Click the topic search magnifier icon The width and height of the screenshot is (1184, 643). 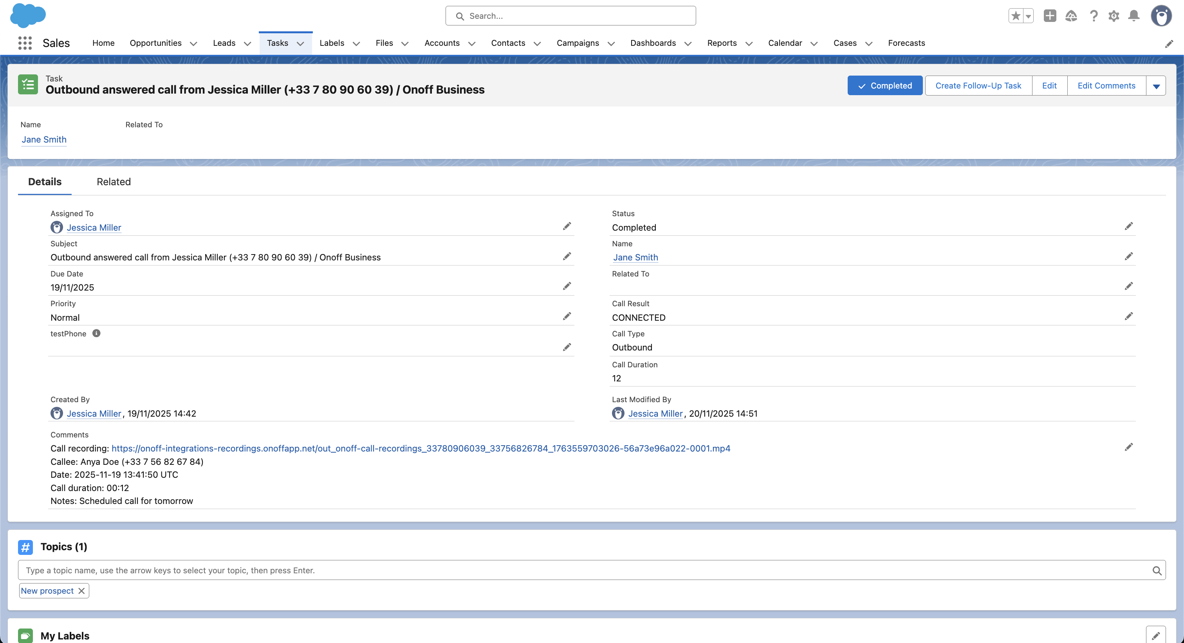coord(1157,571)
